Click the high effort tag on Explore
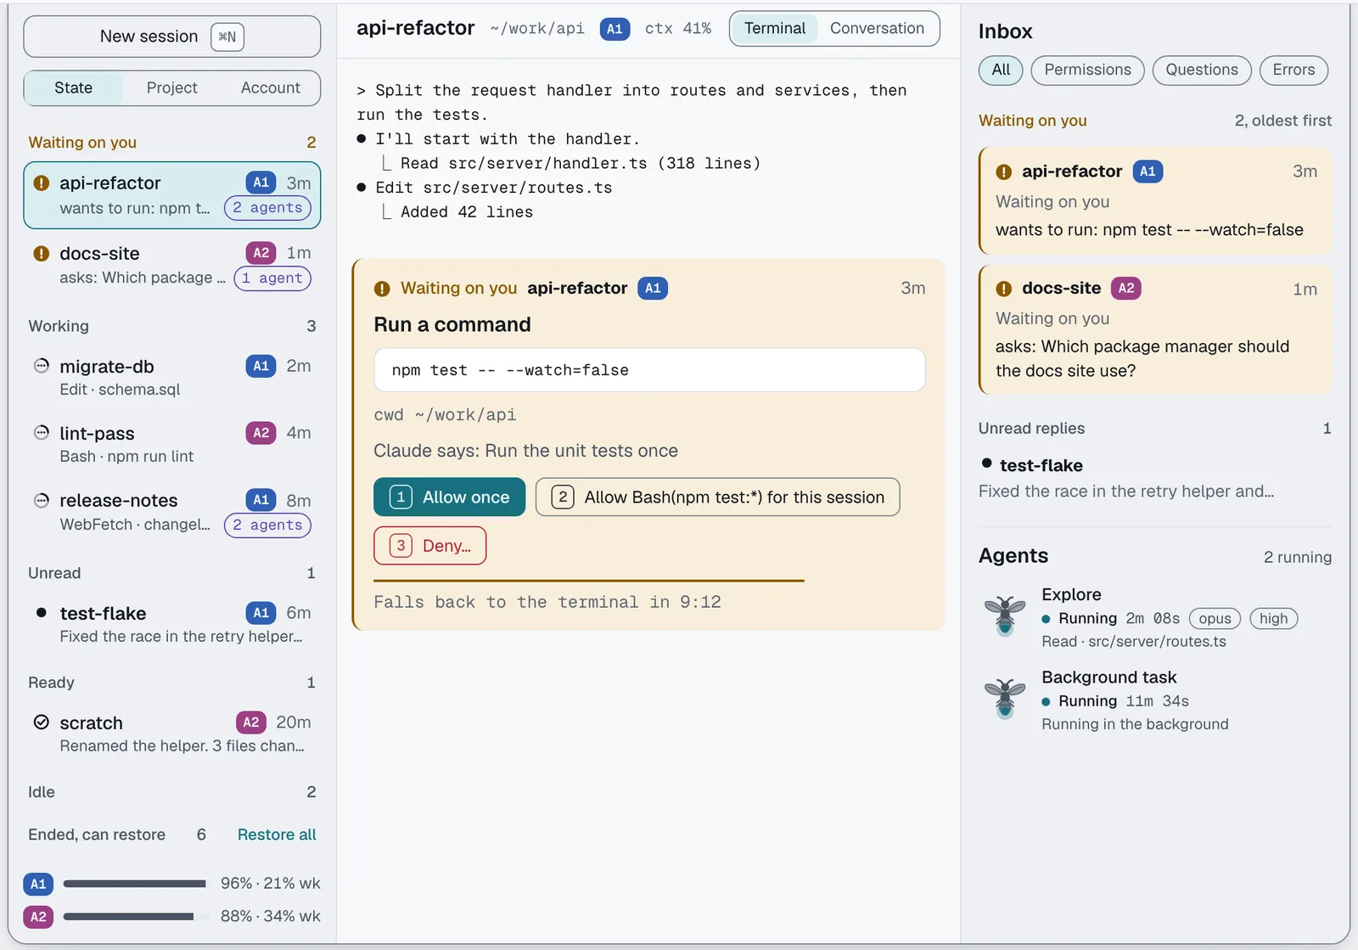 coord(1273,619)
